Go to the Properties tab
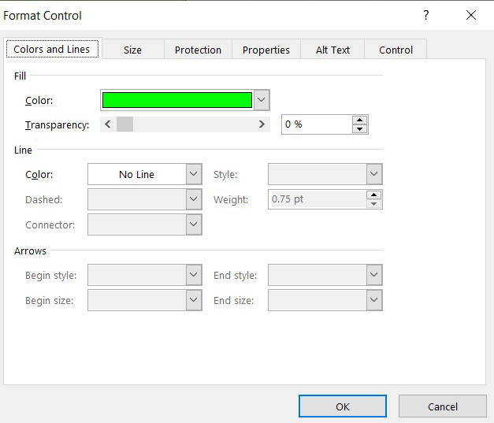 click(x=266, y=50)
